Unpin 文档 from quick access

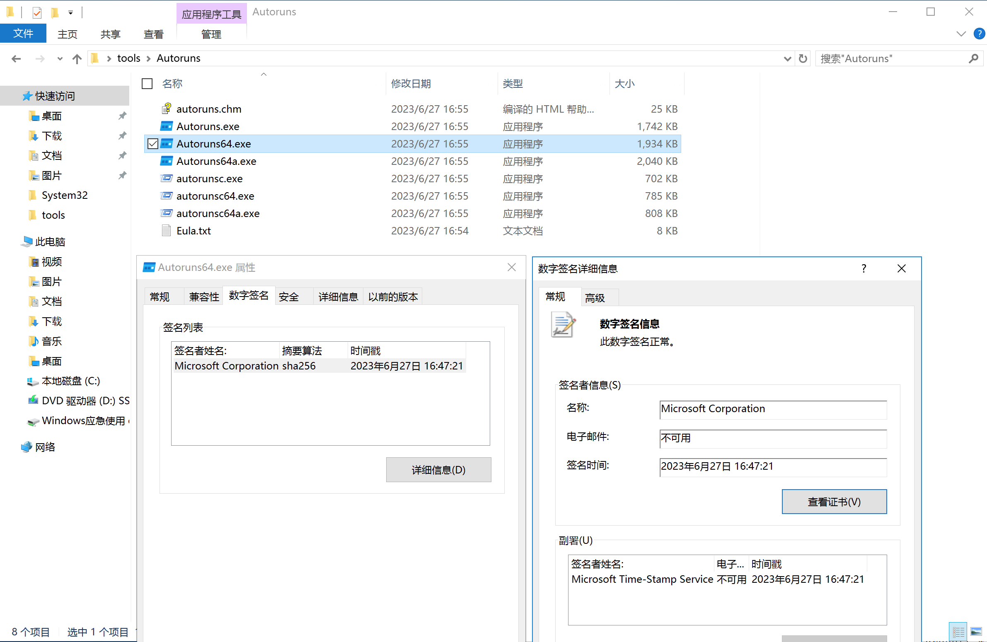click(122, 155)
